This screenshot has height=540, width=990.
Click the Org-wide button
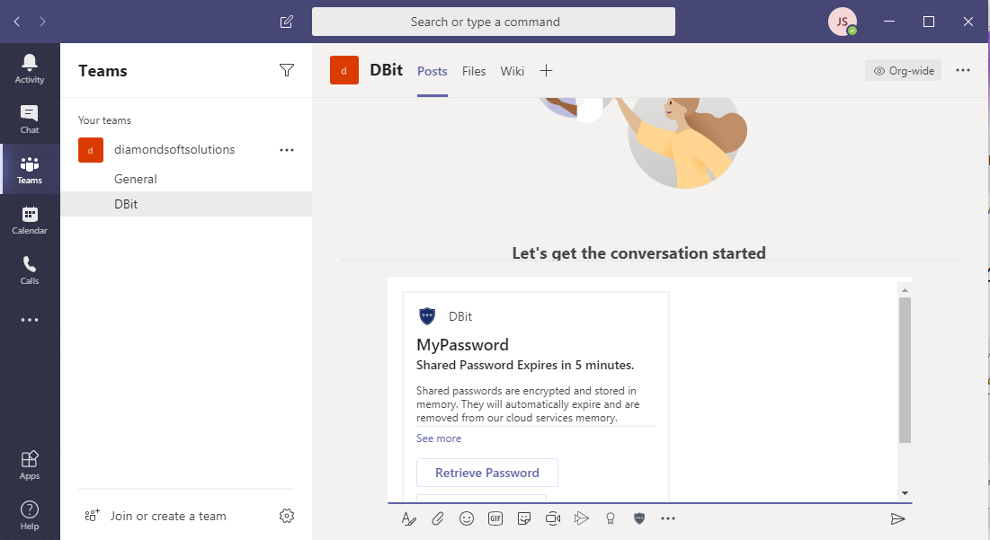pyautogui.click(x=903, y=71)
